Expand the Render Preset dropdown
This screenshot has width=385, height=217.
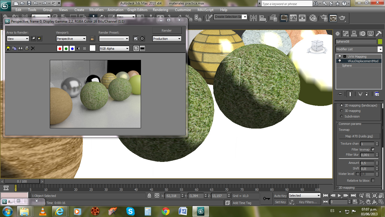(114, 39)
